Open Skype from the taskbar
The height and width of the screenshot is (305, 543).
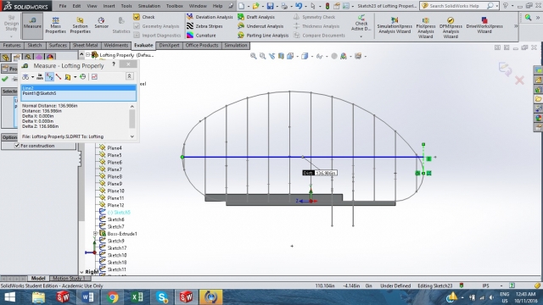pyautogui.click(x=162, y=297)
